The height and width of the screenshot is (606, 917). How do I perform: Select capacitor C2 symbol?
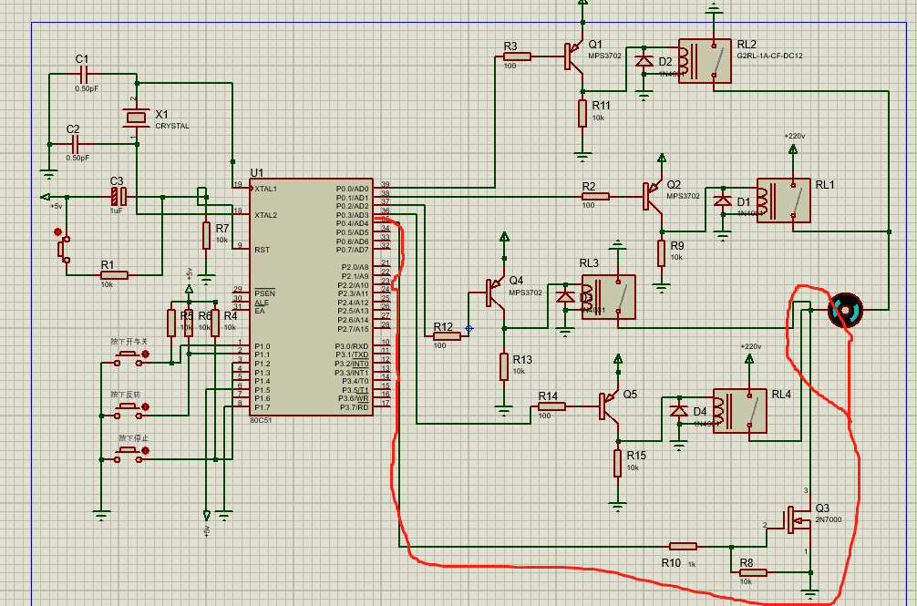click(x=74, y=144)
